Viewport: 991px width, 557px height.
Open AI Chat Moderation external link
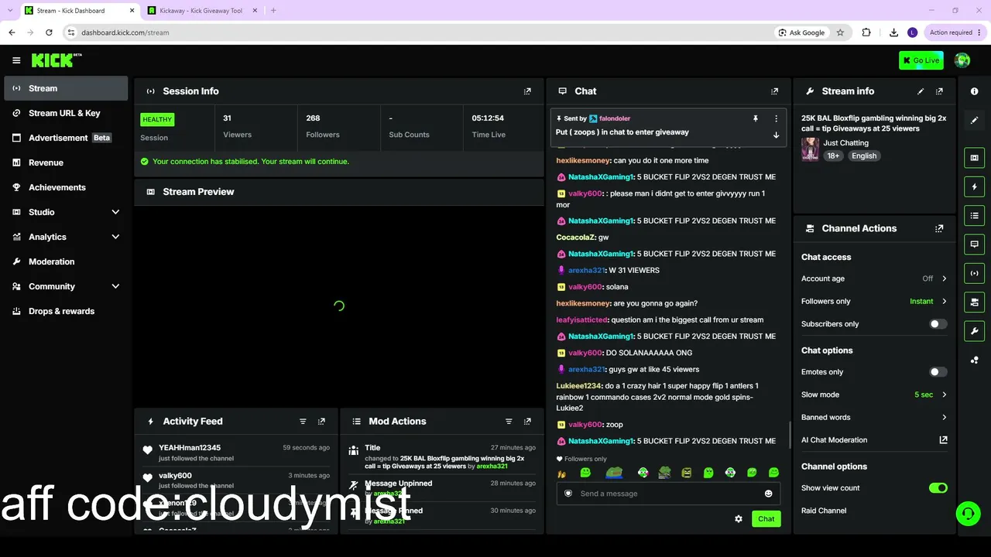pos(943,440)
